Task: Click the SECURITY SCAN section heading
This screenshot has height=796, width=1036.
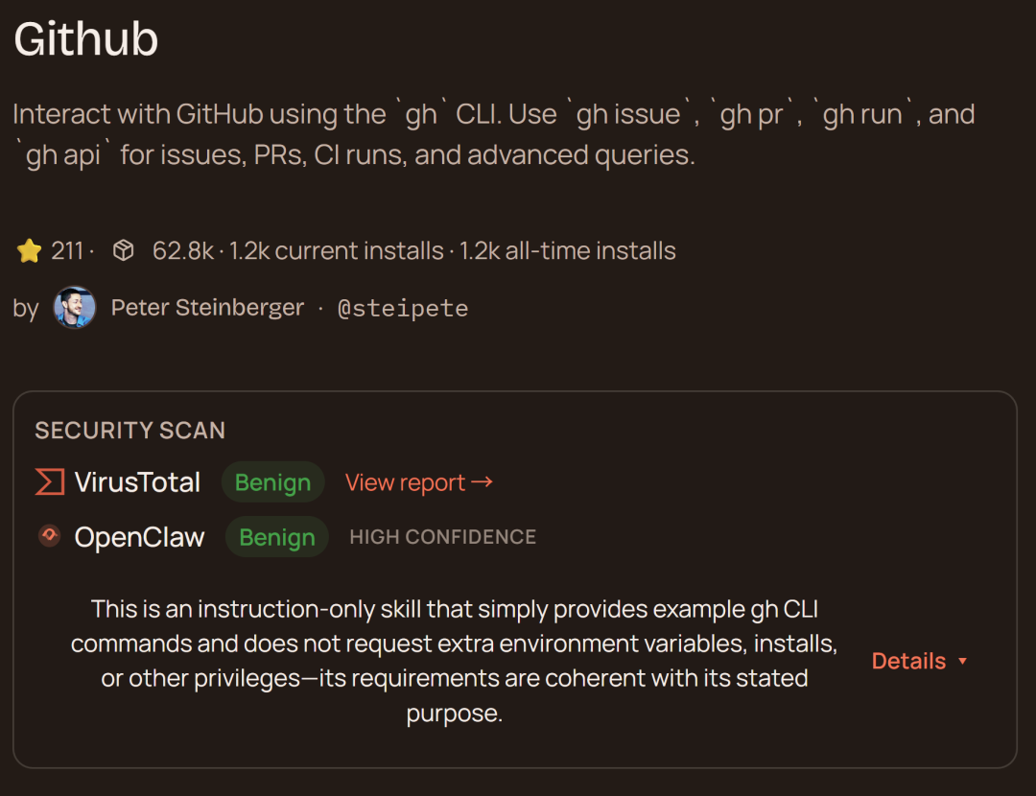Action: pos(130,431)
